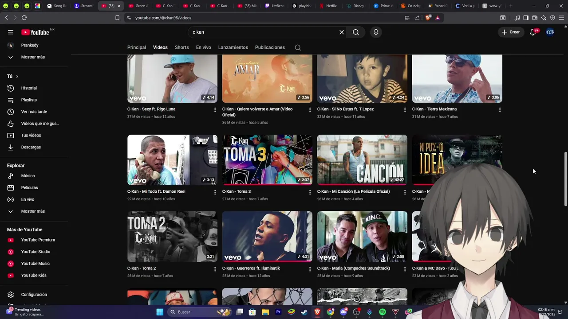Open options menu for Mi Canción video
Viewport: 568px width, 319px height.
pos(405,192)
